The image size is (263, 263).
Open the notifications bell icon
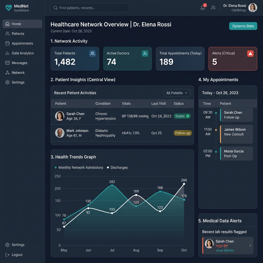pyautogui.click(x=203, y=8)
